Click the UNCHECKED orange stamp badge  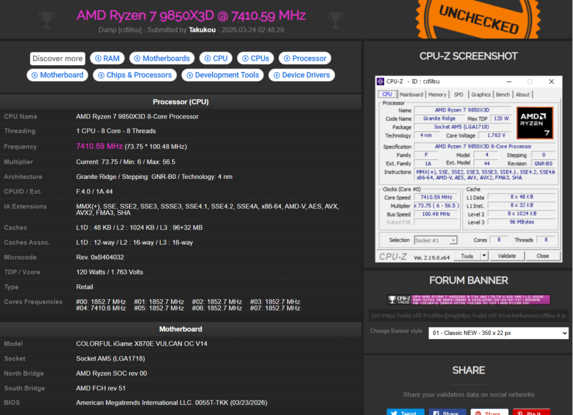(478, 19)
